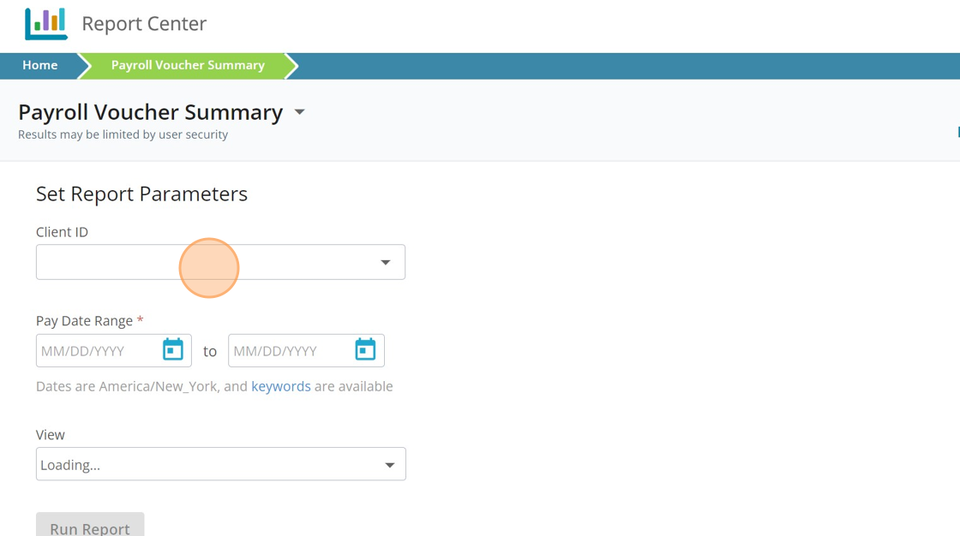Image resolution: width=960 pixels, height=536 pixels.
Task: Click the user security results notice
Action: (123, 134)
